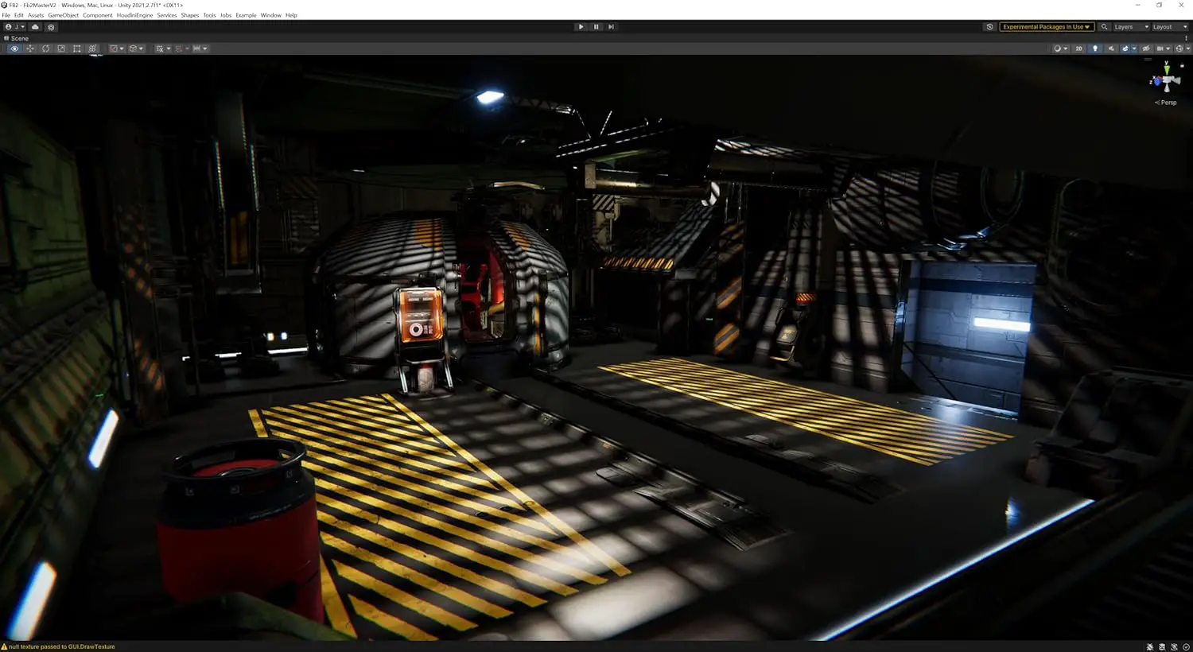Open the Undo History clock icon

[989, 27]
